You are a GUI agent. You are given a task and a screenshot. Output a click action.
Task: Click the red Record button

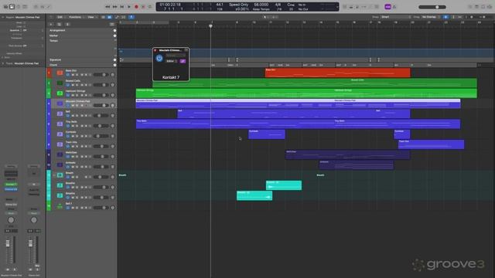point(136,7)
